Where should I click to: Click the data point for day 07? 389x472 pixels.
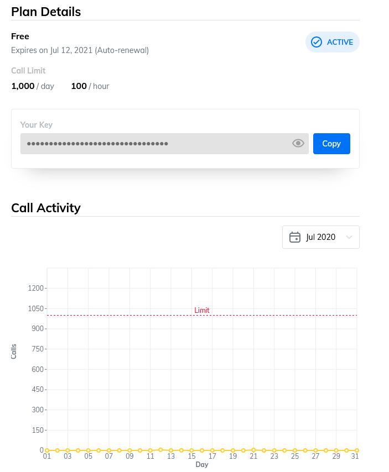pos(109,450)
